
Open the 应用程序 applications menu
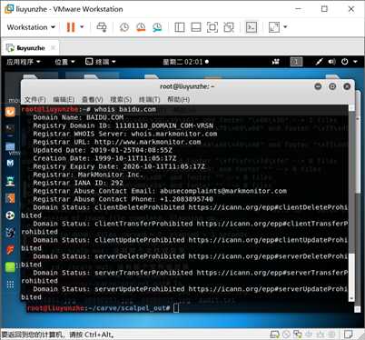[24, 62]
